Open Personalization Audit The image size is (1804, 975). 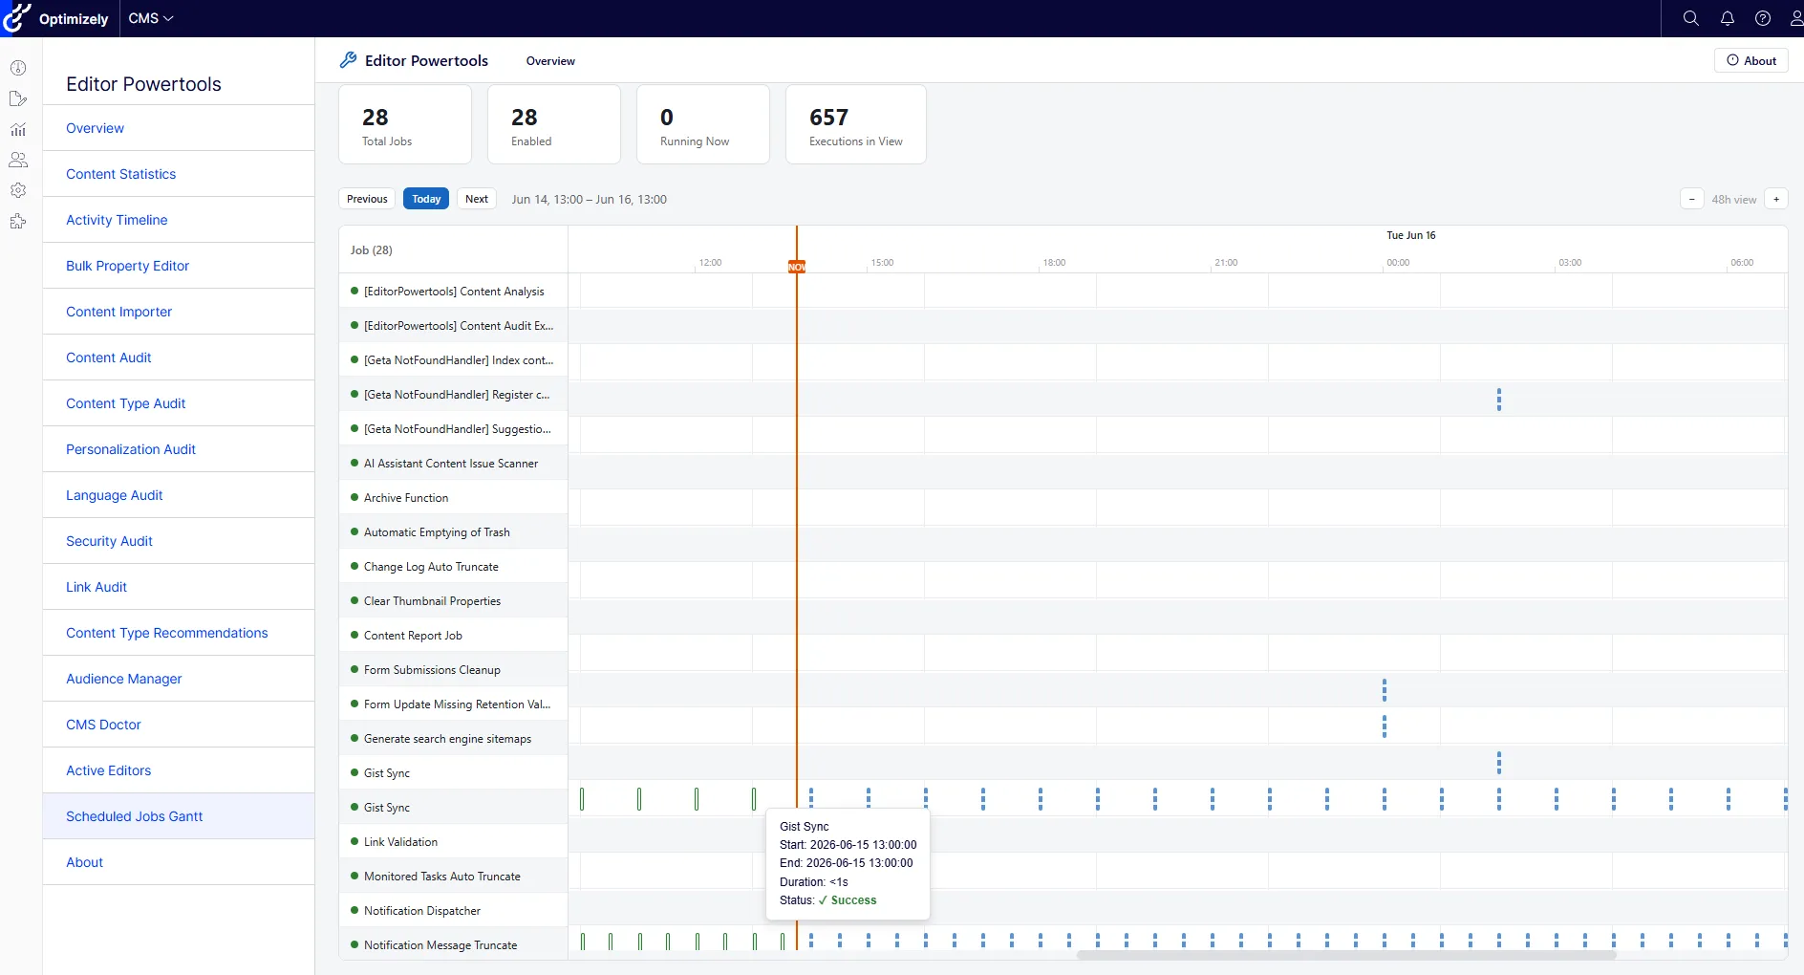coord(179,449)
